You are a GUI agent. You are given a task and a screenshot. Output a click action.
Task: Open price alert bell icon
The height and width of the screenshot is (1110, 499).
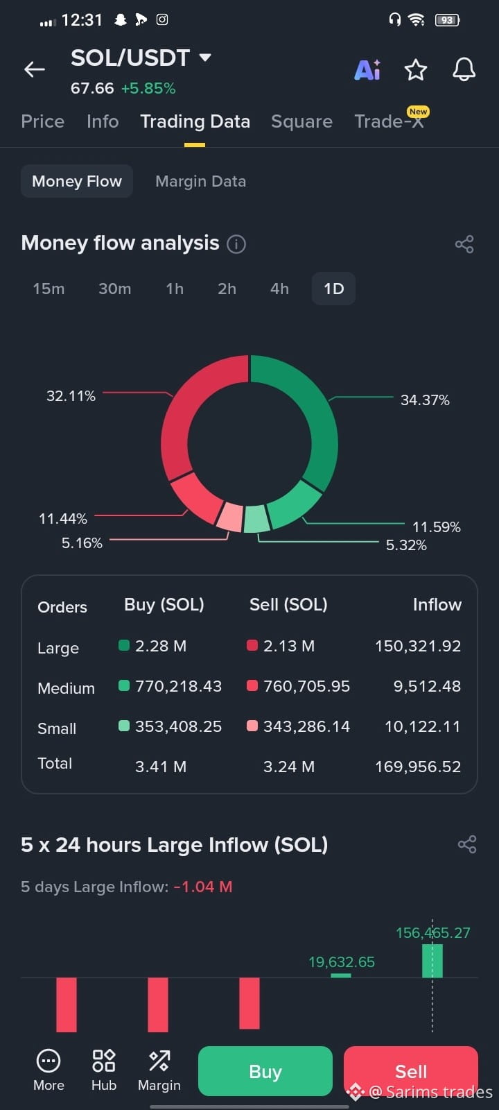(464, 69)
